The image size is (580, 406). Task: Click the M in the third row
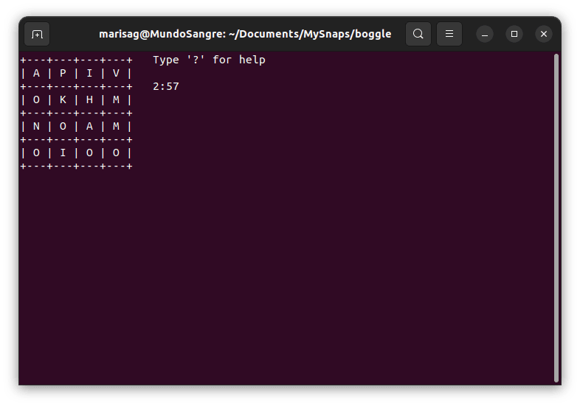coord(116,126)
